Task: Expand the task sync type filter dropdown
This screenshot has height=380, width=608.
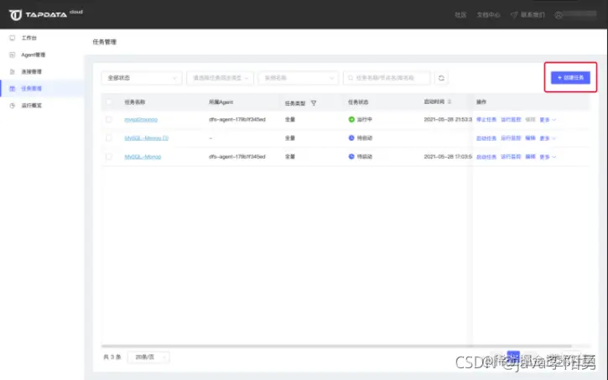Action: pyautogui.click(x=220, y=78)
